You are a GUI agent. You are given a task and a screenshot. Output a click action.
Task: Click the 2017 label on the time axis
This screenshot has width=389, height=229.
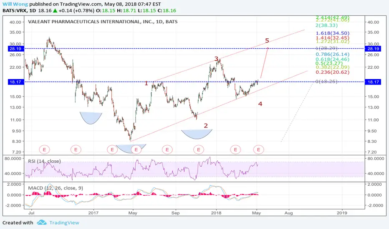93,213
